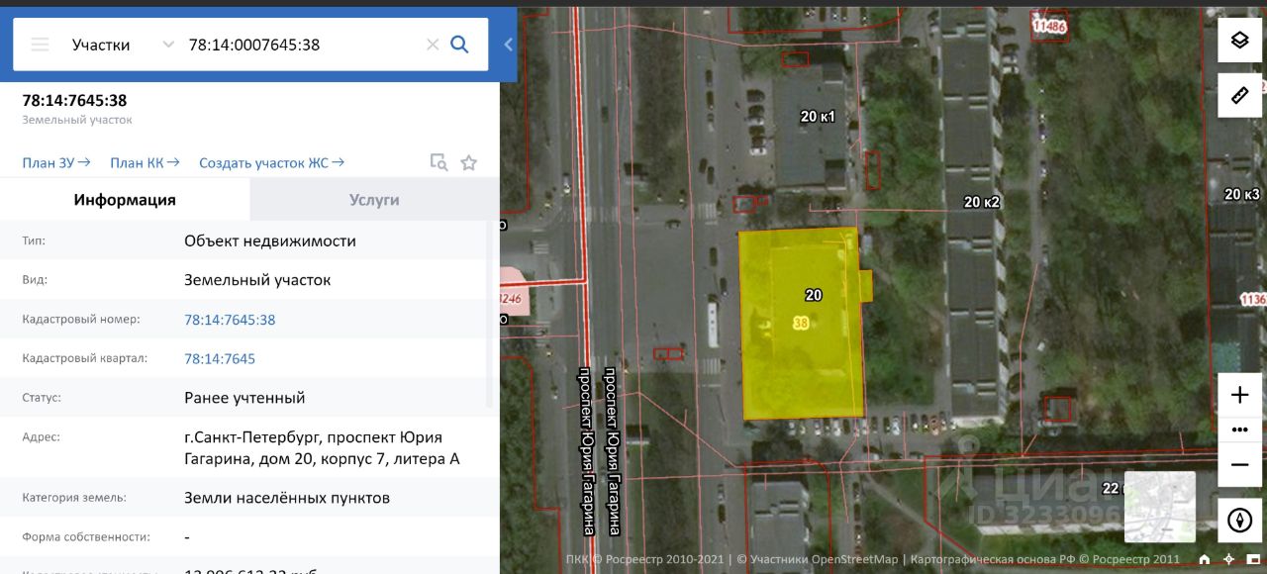Select value Земельный участок in Вид row
Screen dimensions: 1267x574
coord(257,280)
